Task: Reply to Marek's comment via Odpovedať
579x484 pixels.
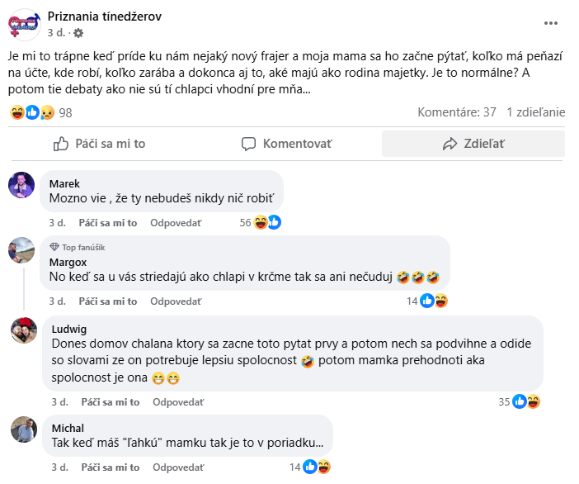Action: pos(176,223)
